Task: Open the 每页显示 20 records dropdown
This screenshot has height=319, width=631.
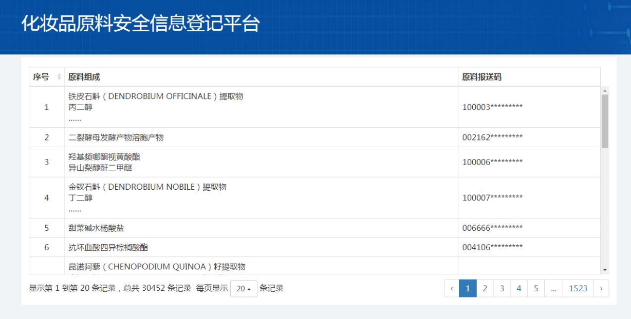Action: (244, 289)
